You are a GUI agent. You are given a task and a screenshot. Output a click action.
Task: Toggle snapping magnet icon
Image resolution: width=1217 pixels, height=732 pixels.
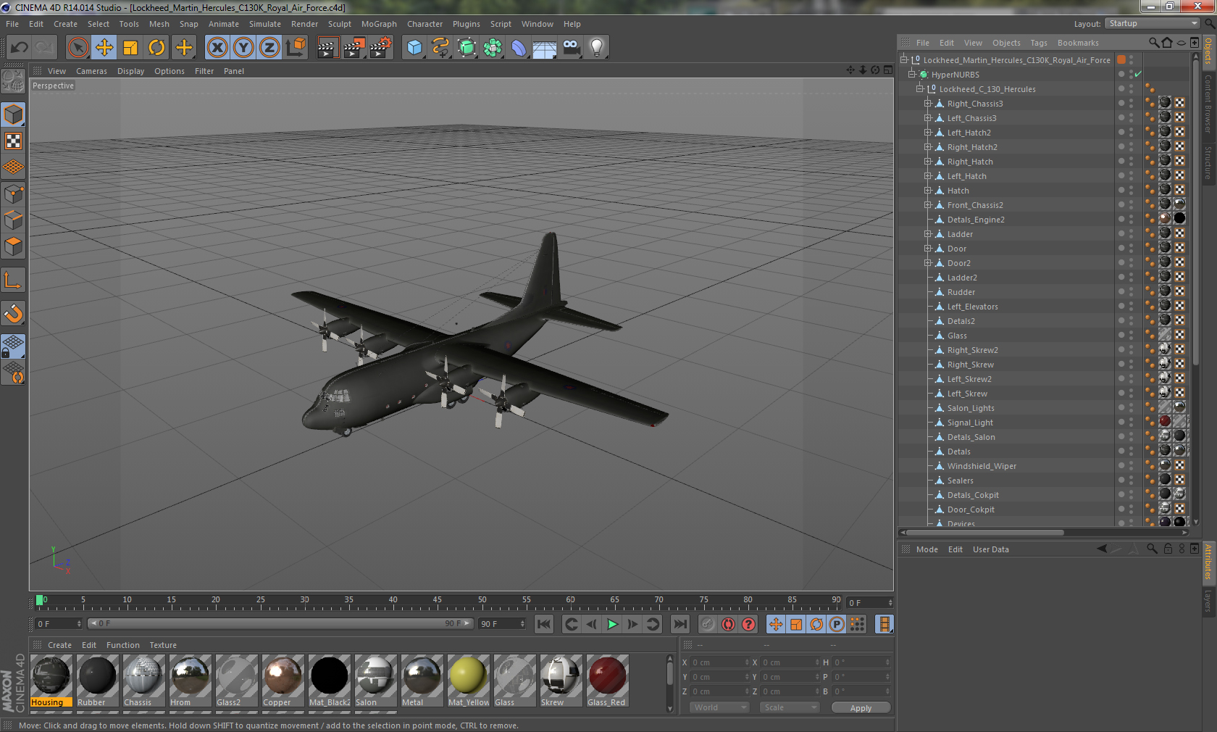click(x=13, y=313)
